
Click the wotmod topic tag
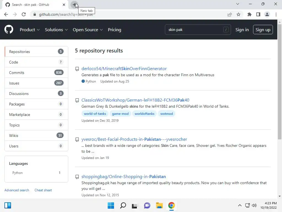tap(167, 113)
